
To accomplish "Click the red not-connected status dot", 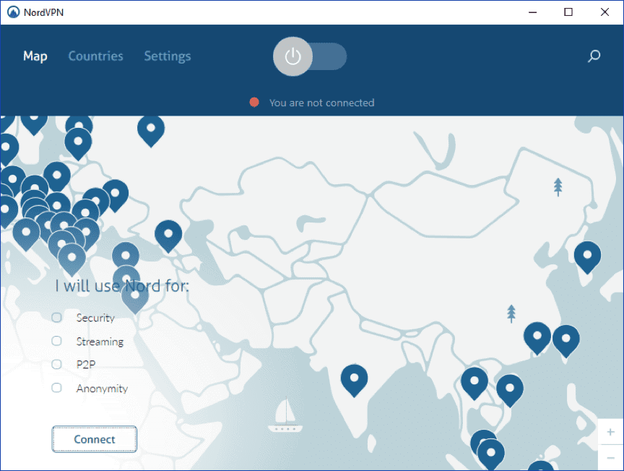I will pyautogui.click(x=254, y=103).
